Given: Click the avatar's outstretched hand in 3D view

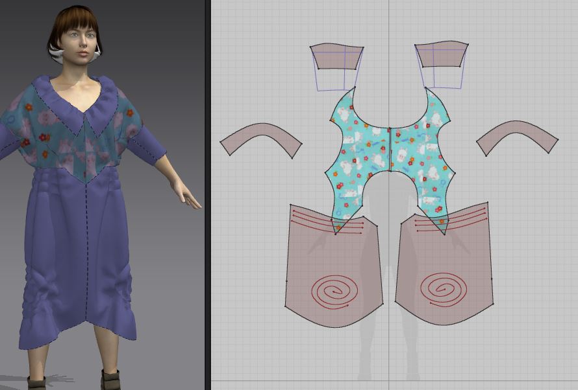Looking at the screenshot, I should coord(187,193).
